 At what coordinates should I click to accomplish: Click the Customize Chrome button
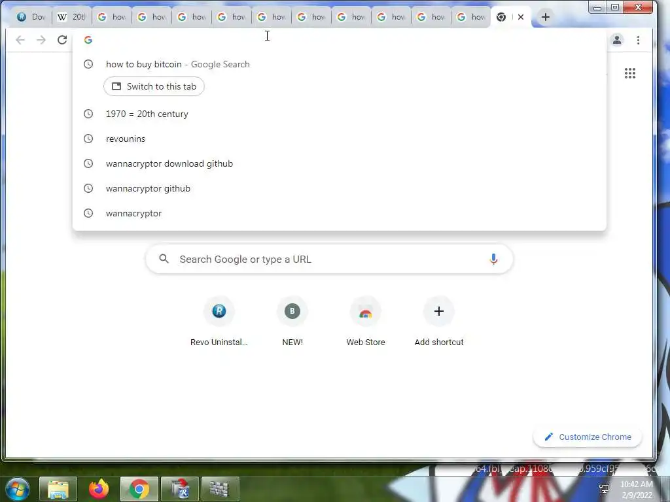pyautogui.click(x=588, y=437)
